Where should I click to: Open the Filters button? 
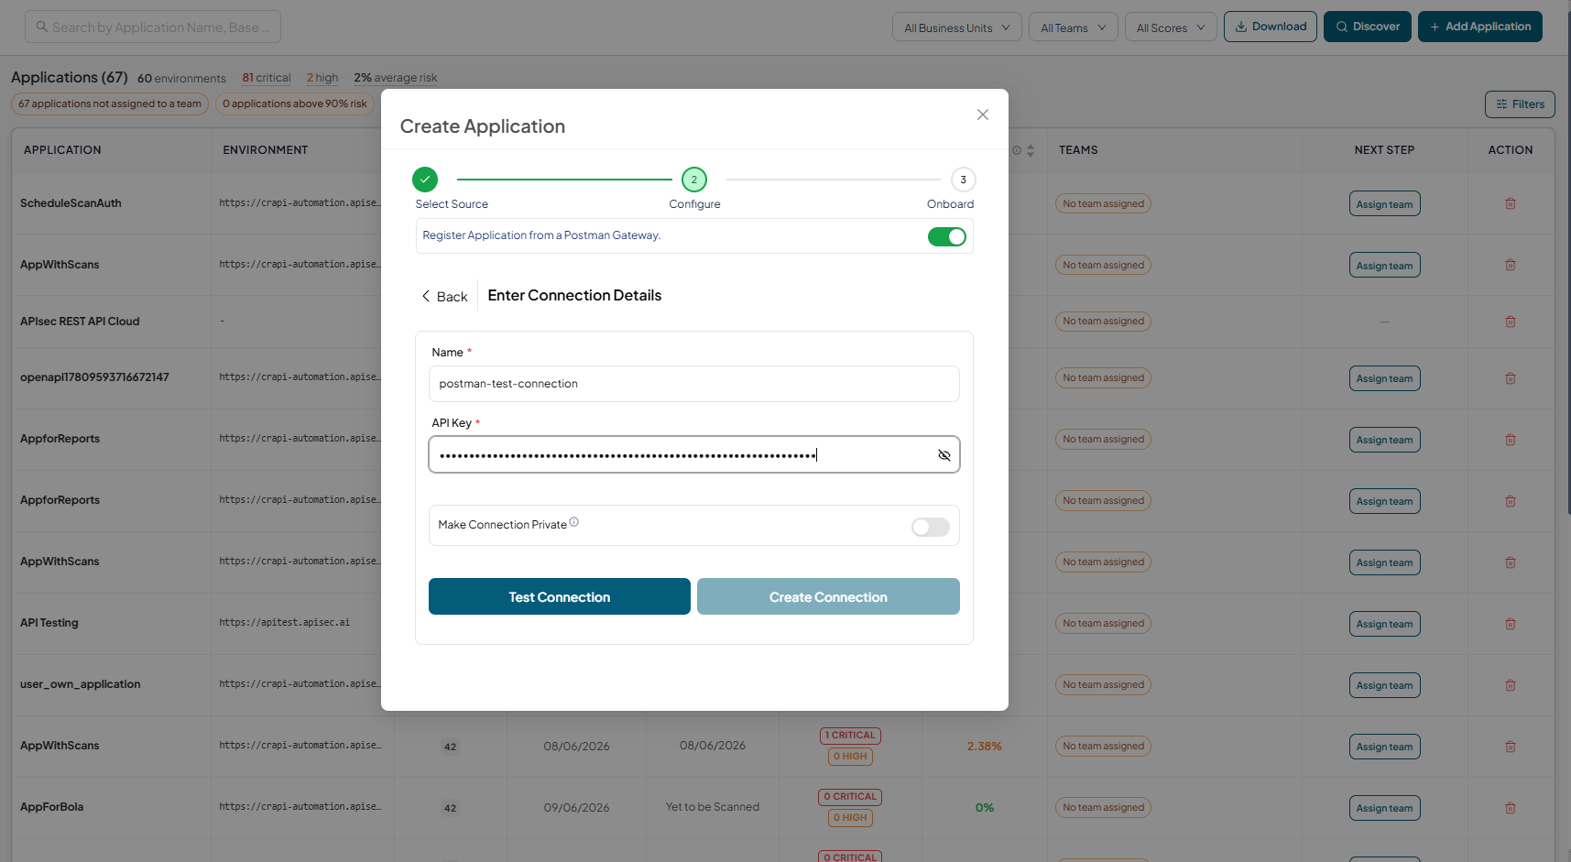(x=1520, y=104)
